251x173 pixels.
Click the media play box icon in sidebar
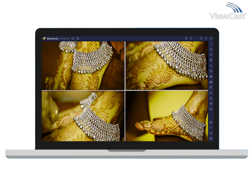click(211, 60)
